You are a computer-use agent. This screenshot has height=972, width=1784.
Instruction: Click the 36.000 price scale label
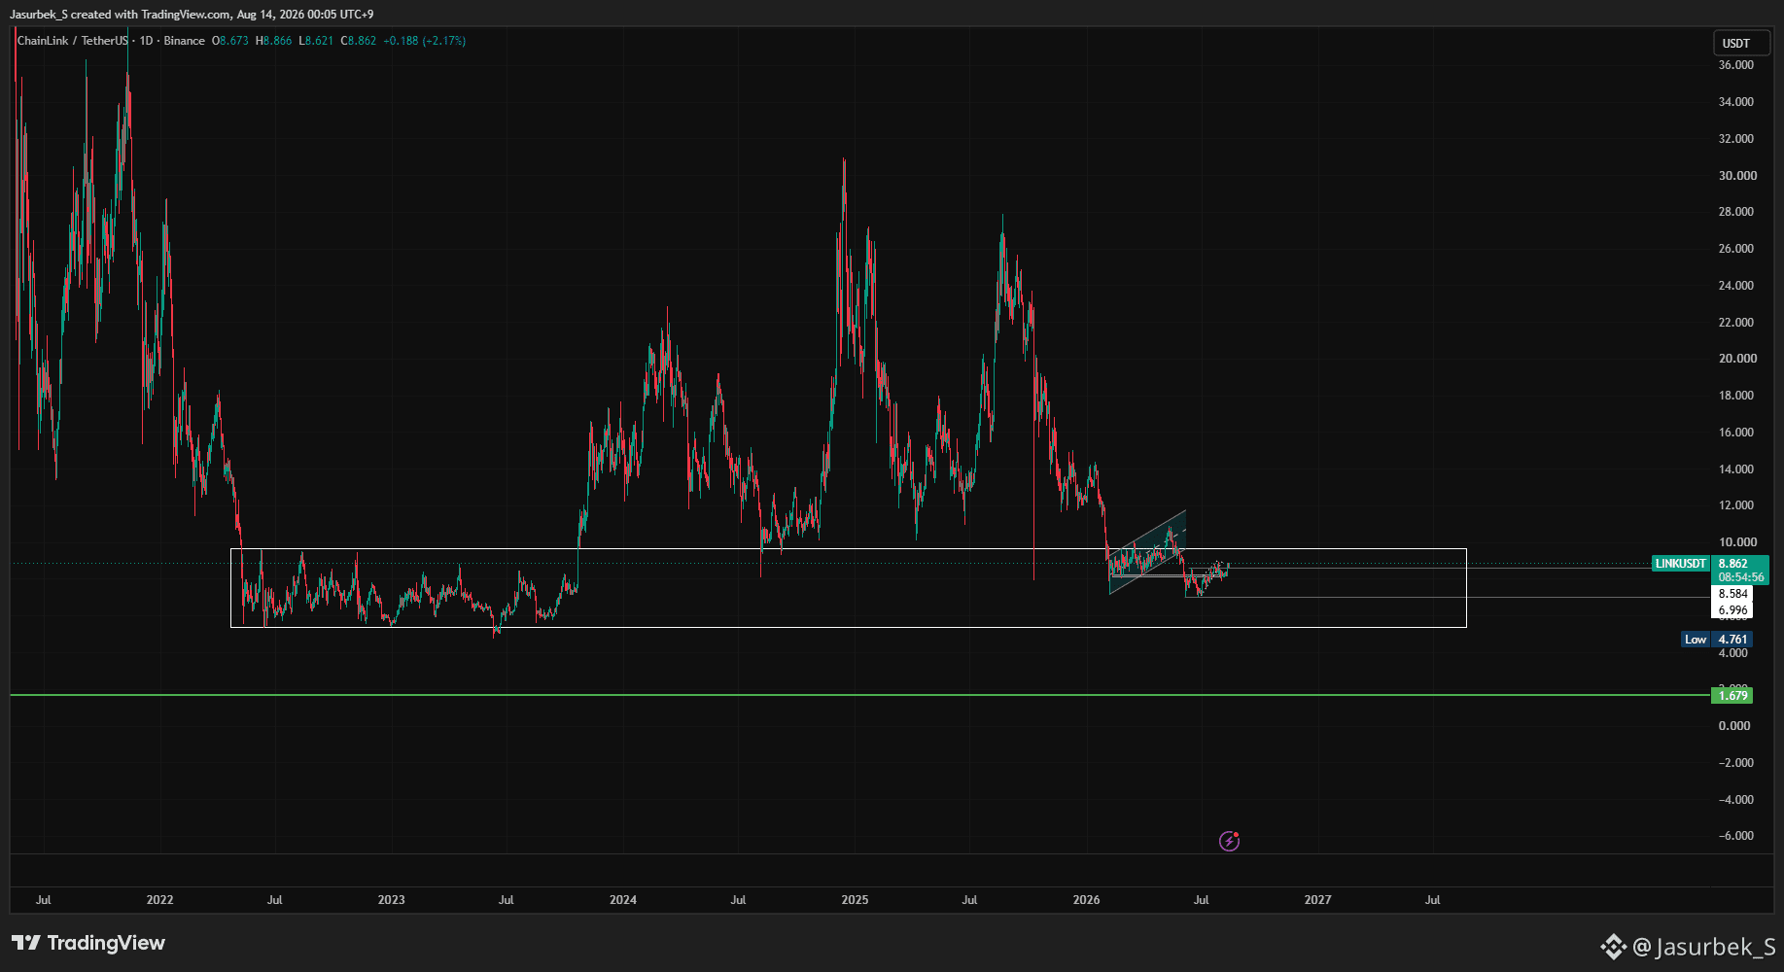(x=1736, y=65)
